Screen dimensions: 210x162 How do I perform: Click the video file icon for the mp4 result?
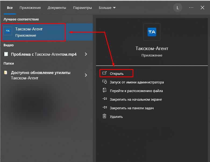(6, 54)
